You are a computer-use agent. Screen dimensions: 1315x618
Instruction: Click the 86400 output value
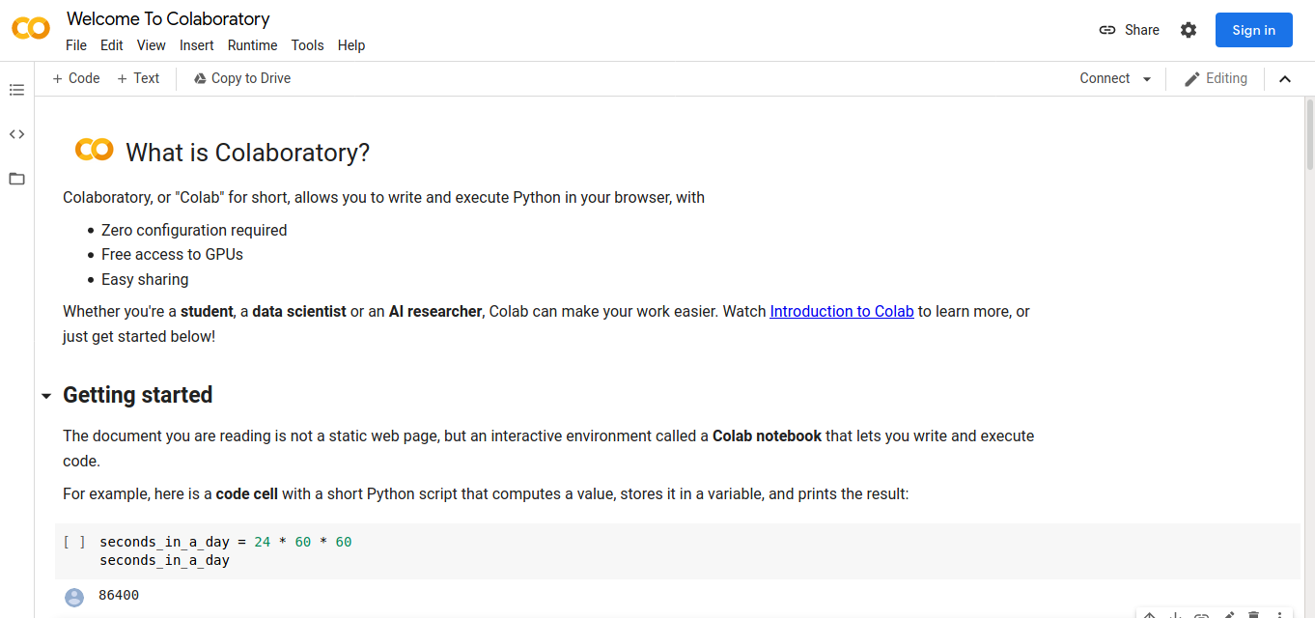pos(119,595)
